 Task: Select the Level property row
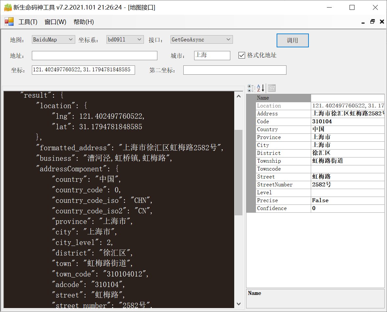coord(320,193)
